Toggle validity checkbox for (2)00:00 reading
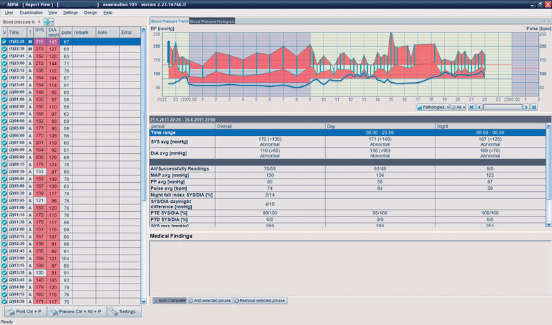Viewport: 552px width, 325px height. tap(4, 92)
